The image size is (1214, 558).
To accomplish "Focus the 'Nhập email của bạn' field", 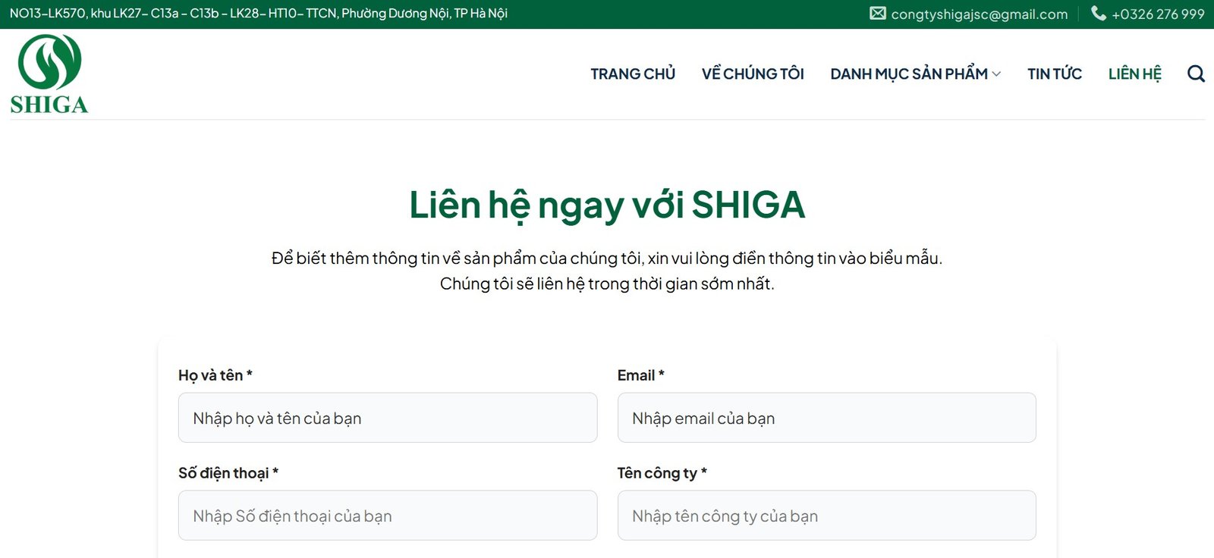I will [826, 418].
